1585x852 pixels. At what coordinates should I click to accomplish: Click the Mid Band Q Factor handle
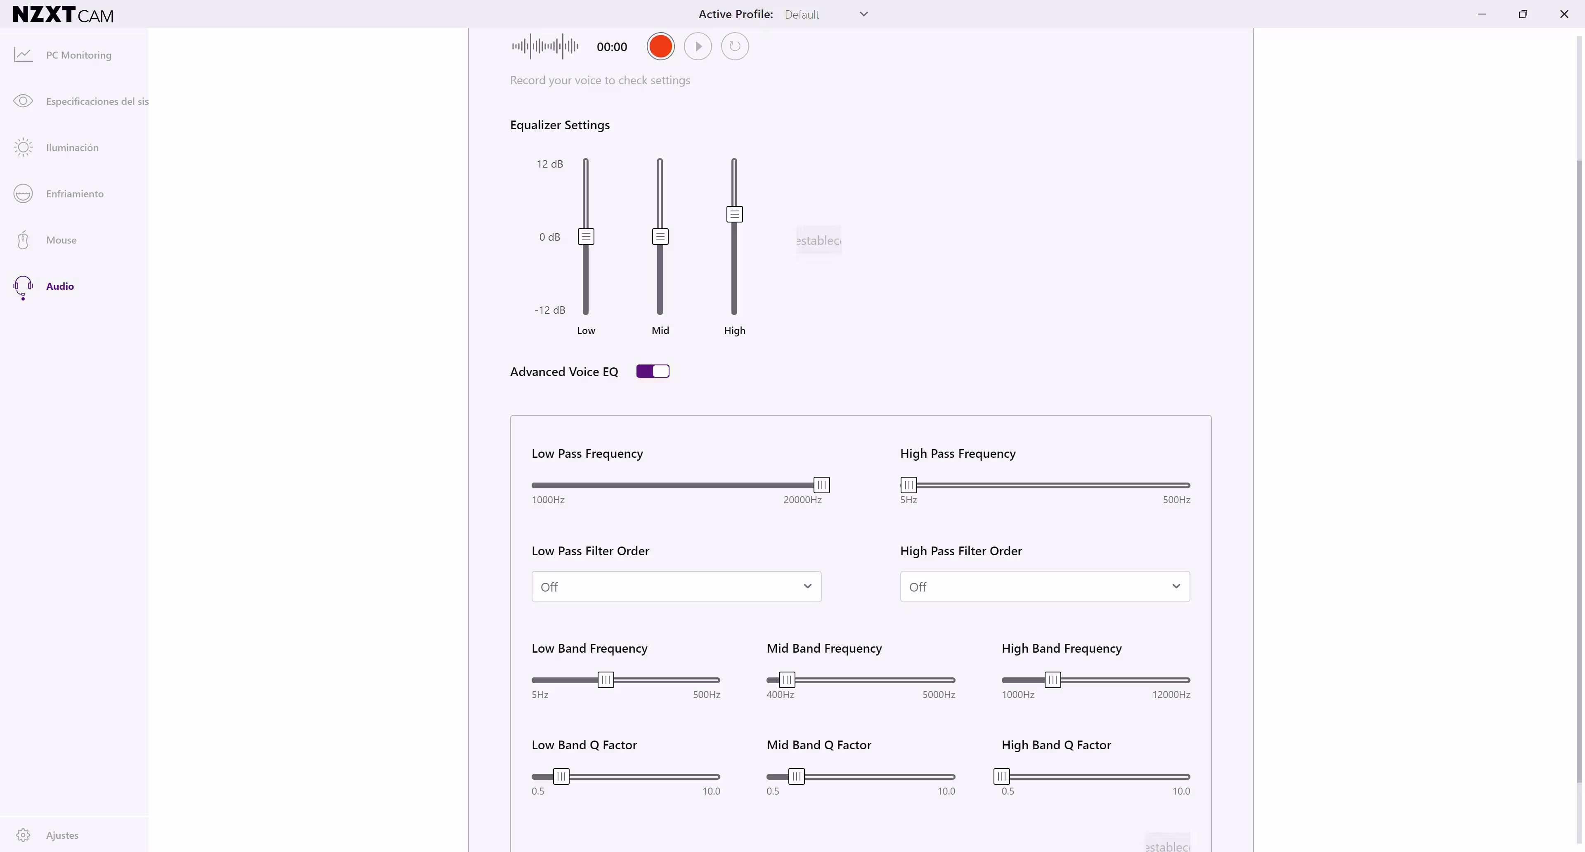(796, 777)
